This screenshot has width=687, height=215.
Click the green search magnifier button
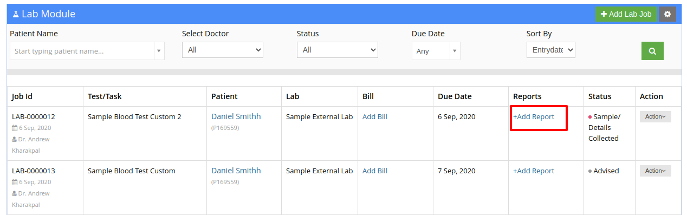[x=652, y=51]
